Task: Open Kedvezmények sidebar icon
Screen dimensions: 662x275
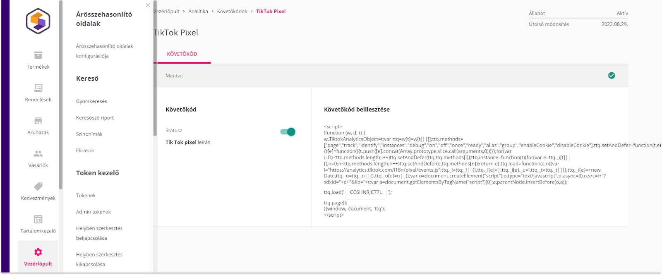Action: coord(38,187)
